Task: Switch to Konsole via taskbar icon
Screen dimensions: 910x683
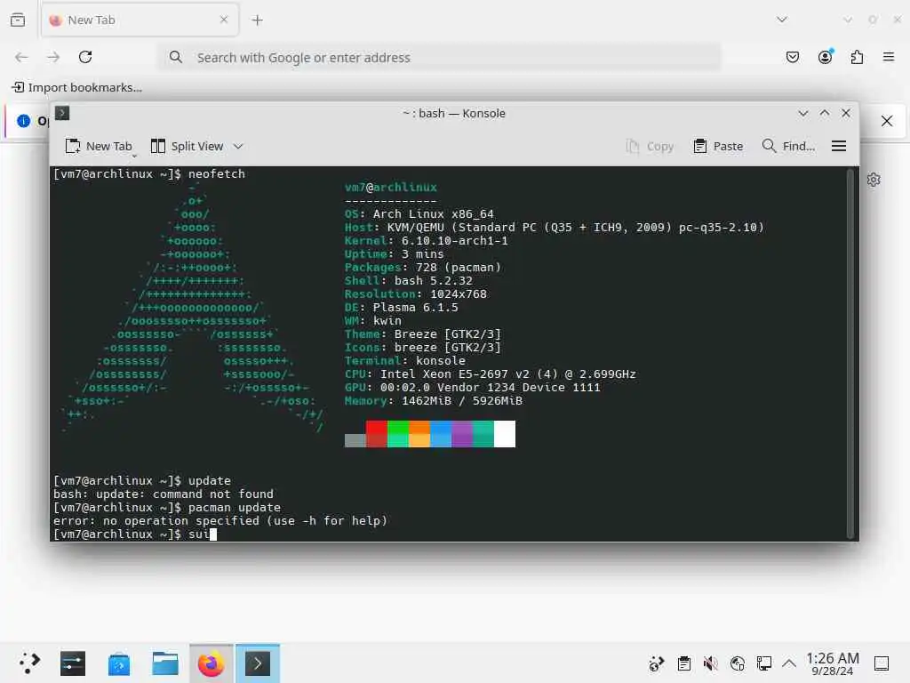Action: 257,663
